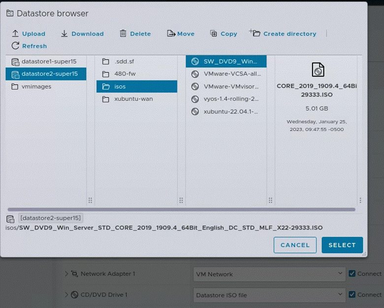This screenshot has height=308, width=384.
Task: Click the Create directory label
Action: [x=289, y=34]
